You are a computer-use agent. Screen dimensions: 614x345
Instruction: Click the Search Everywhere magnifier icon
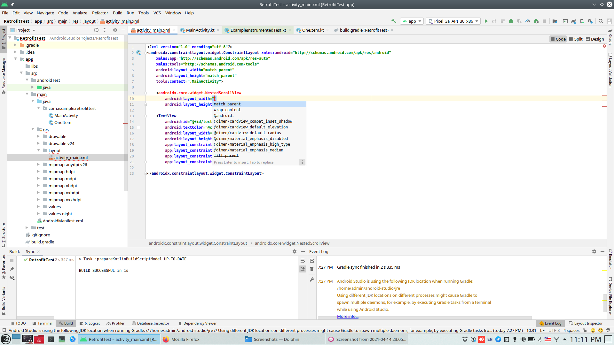[x=601, y=21]
